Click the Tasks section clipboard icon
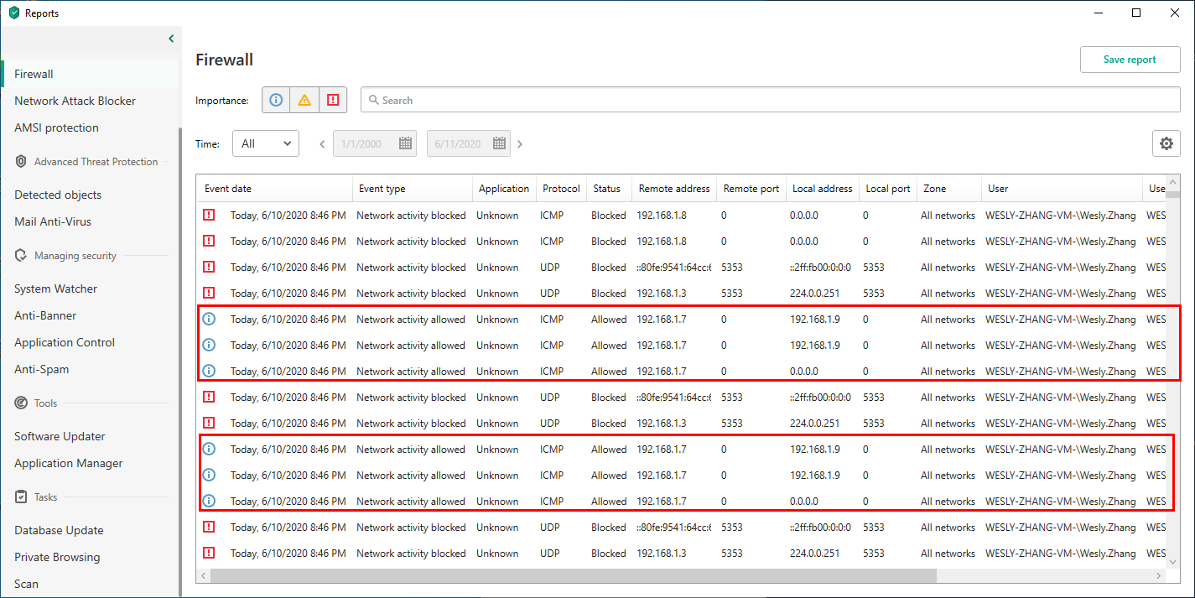The width and height of the screenshot is (1195, 598). (x=22, y=497)
